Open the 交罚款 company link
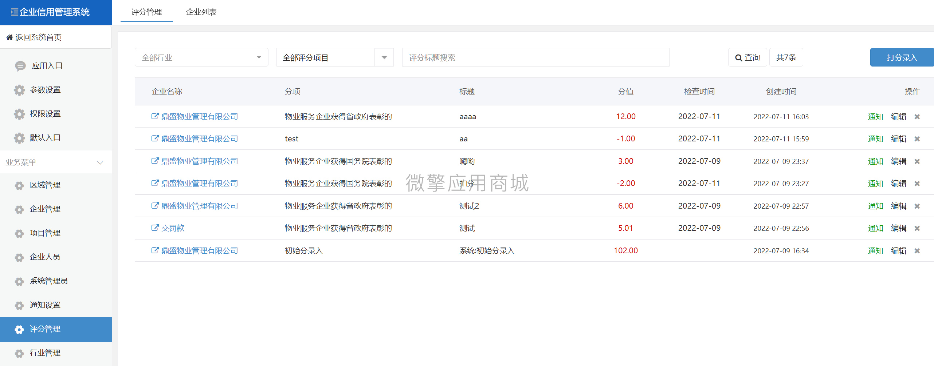 pyautogui.click(x=173, y=228)
